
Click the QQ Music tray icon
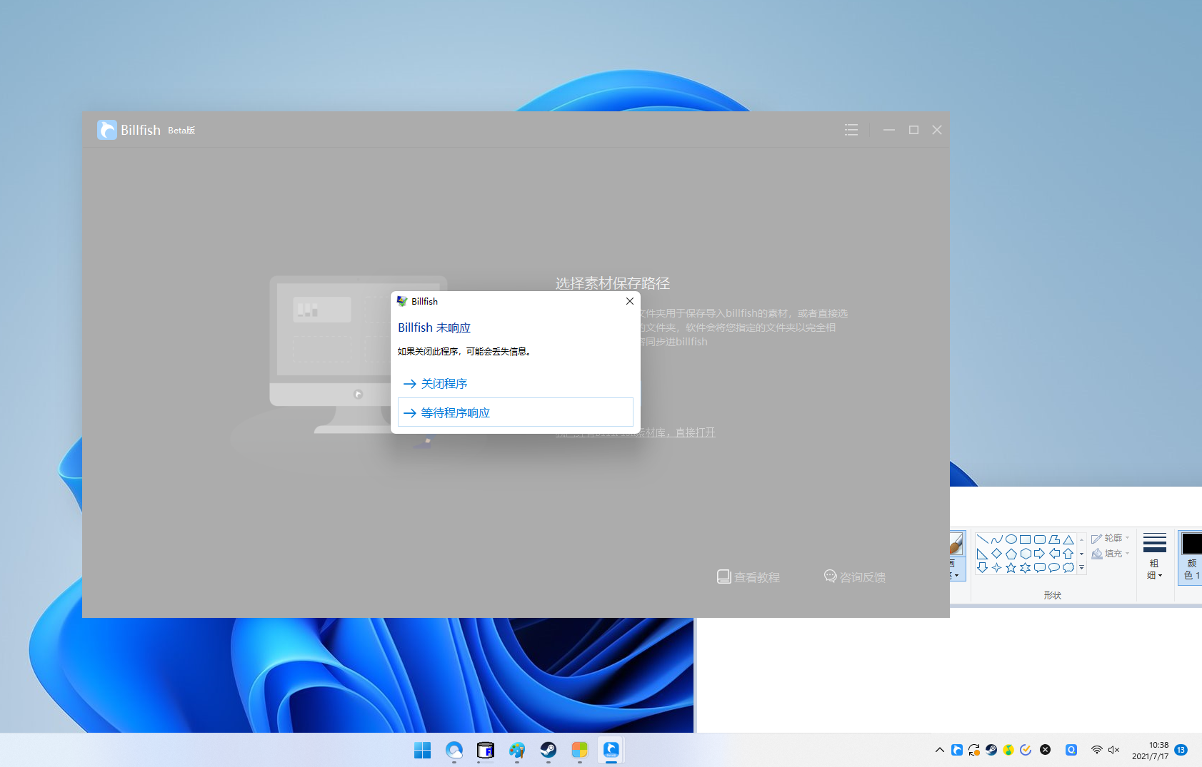(1008, 750)
